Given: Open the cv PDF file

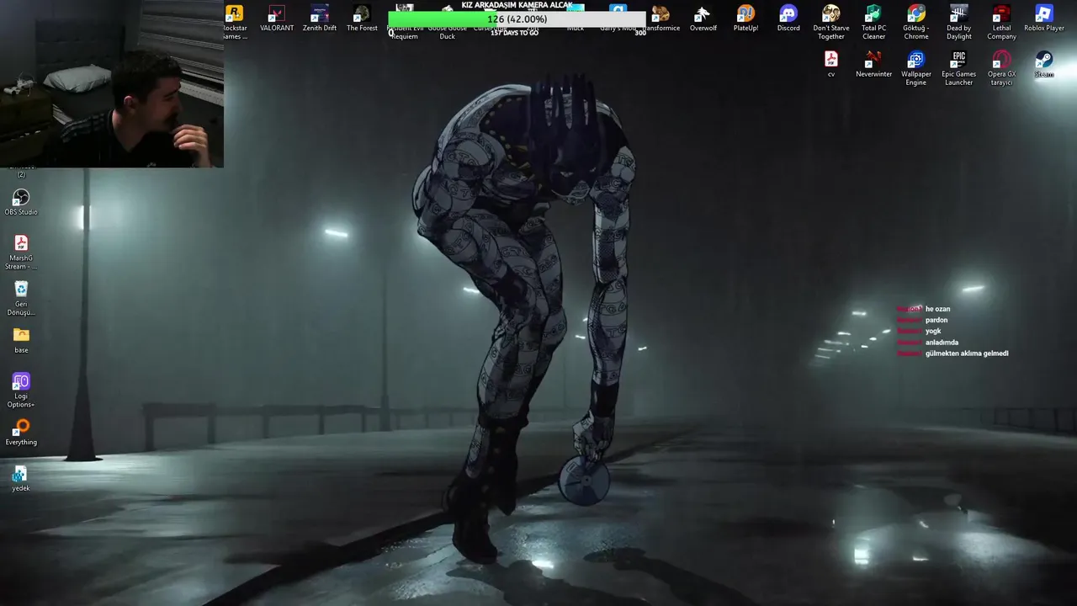Looking at the screenshot, I should click(x=831, y=64).
